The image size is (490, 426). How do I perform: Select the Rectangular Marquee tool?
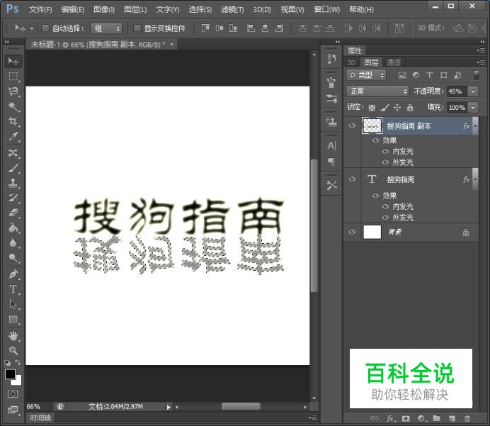(13, 76)
